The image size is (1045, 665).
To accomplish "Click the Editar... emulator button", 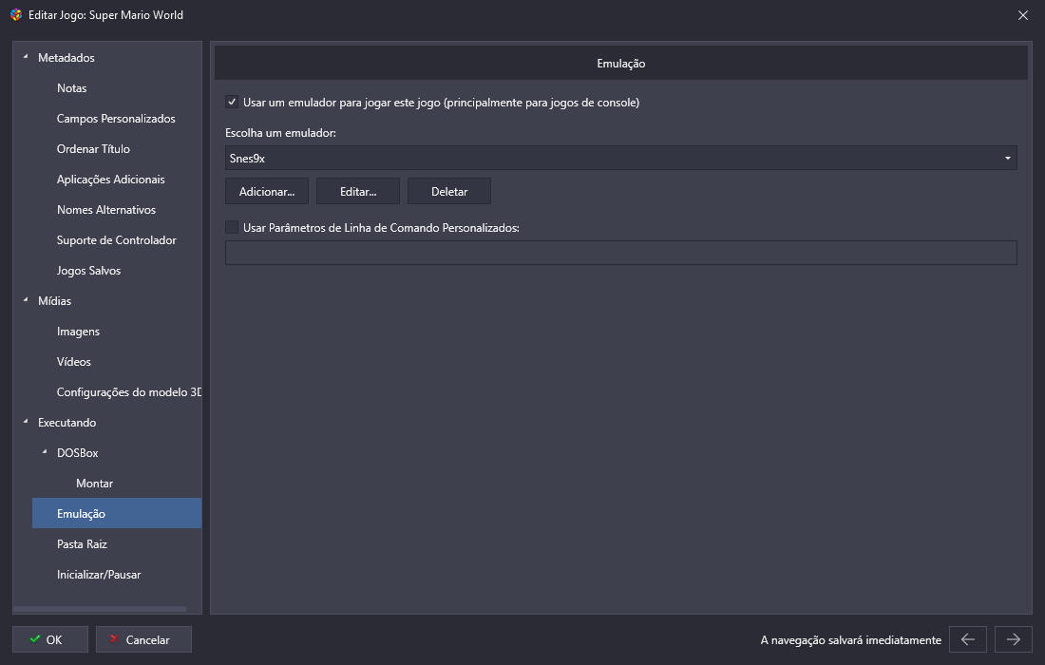I will click(x=358, y=191).
